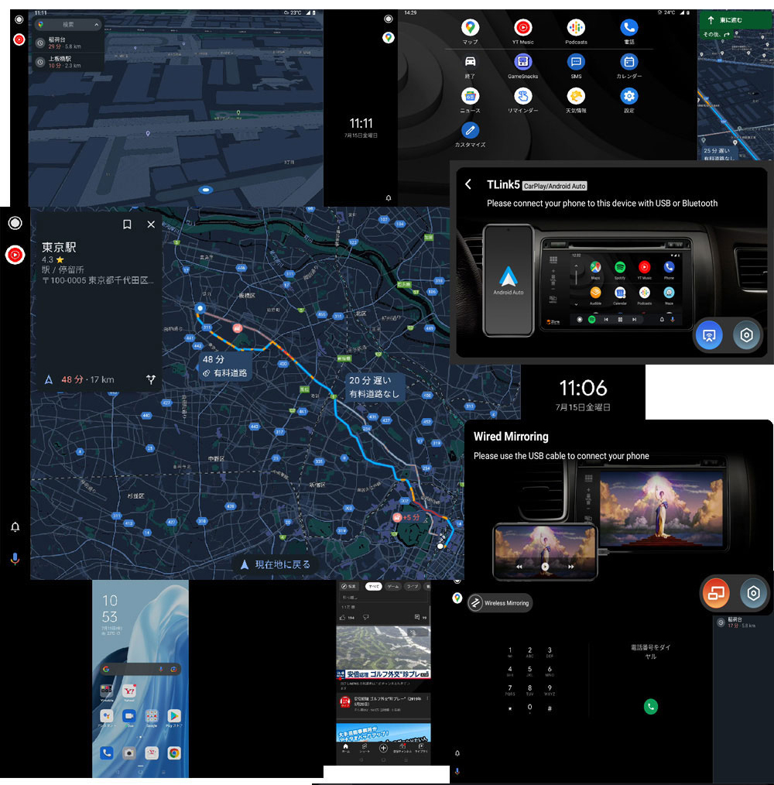Tap the YouTube create plus button
The image size is (774, 785).
[383, 748]
